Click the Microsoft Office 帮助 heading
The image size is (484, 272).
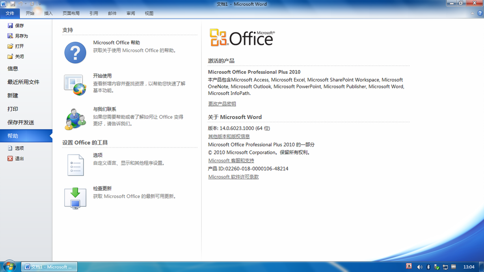[117, 43]
